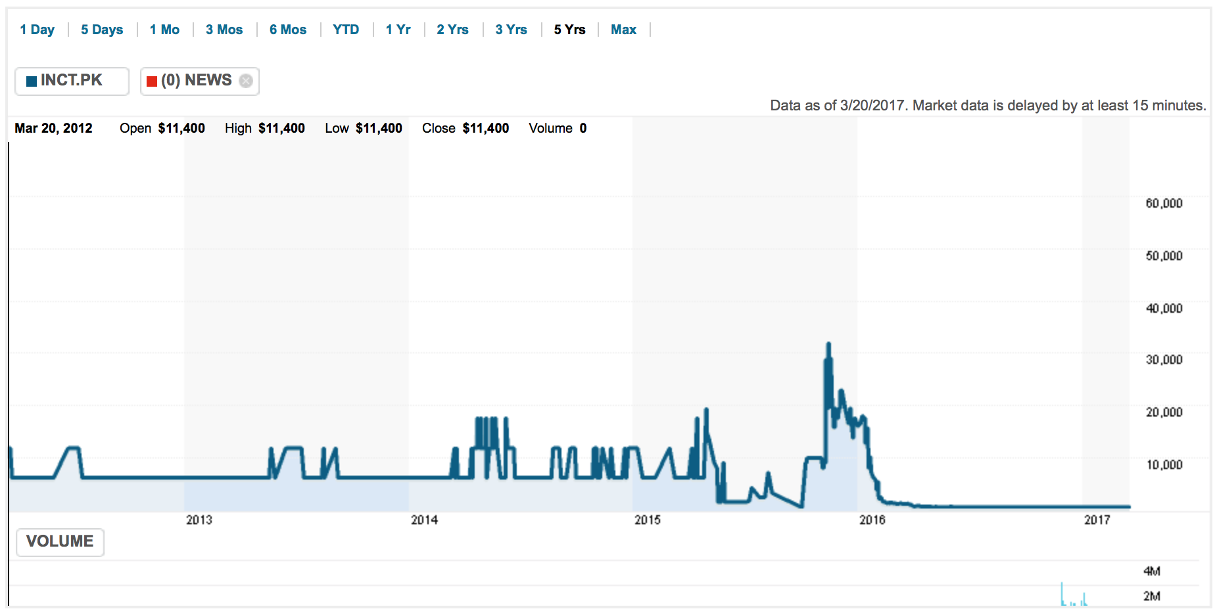Toggle the INCT.PK series button
Image resolution: width=1215 pixels, height=611 pixels.
point(72,81)
